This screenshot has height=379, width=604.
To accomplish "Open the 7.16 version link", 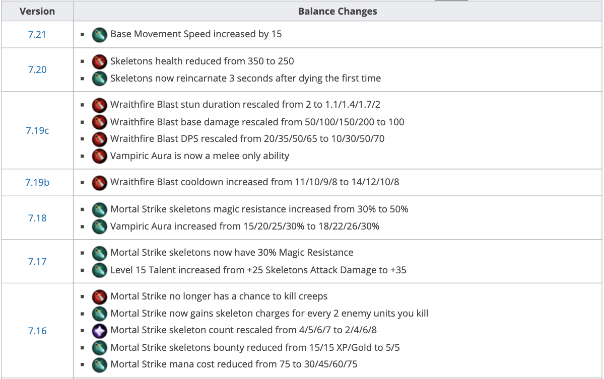I will pos(37,331).
